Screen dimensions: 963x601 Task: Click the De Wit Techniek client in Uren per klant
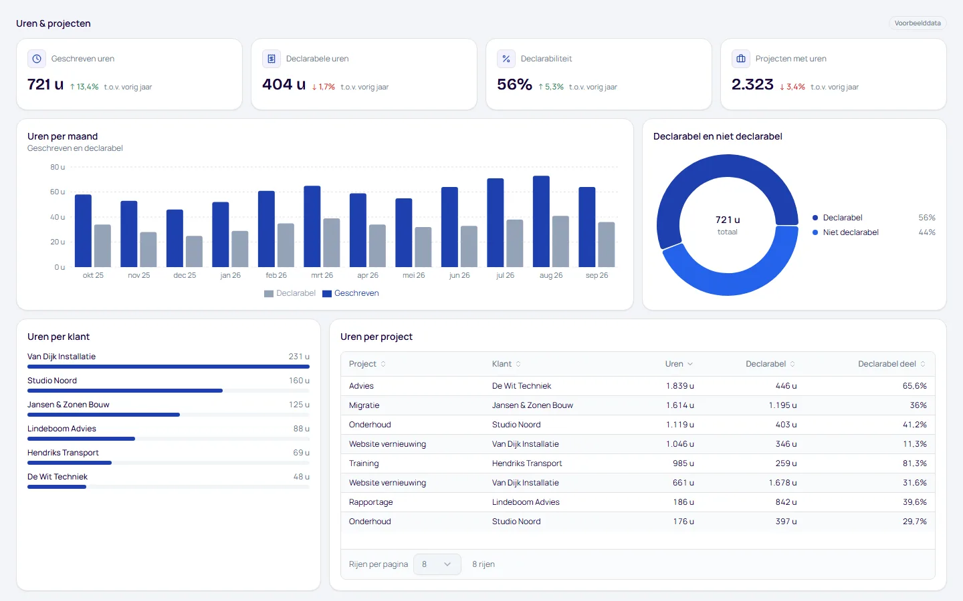[58, 477]
